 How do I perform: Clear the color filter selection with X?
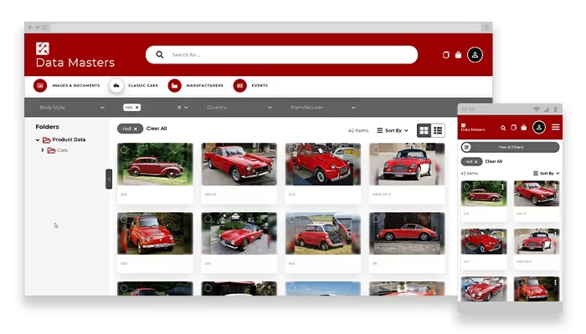179,108
